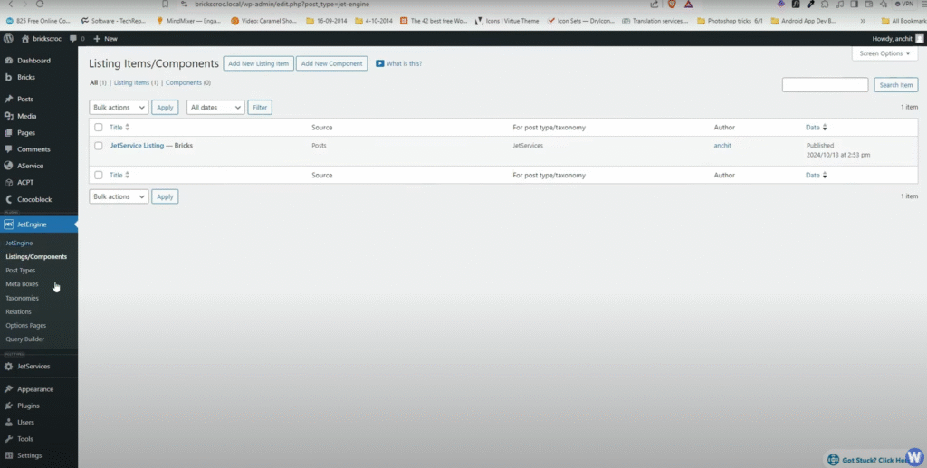Viewport: 927px width, 468px height.
Task: Expand the Screen Options panel
Action: pos(884,53)
